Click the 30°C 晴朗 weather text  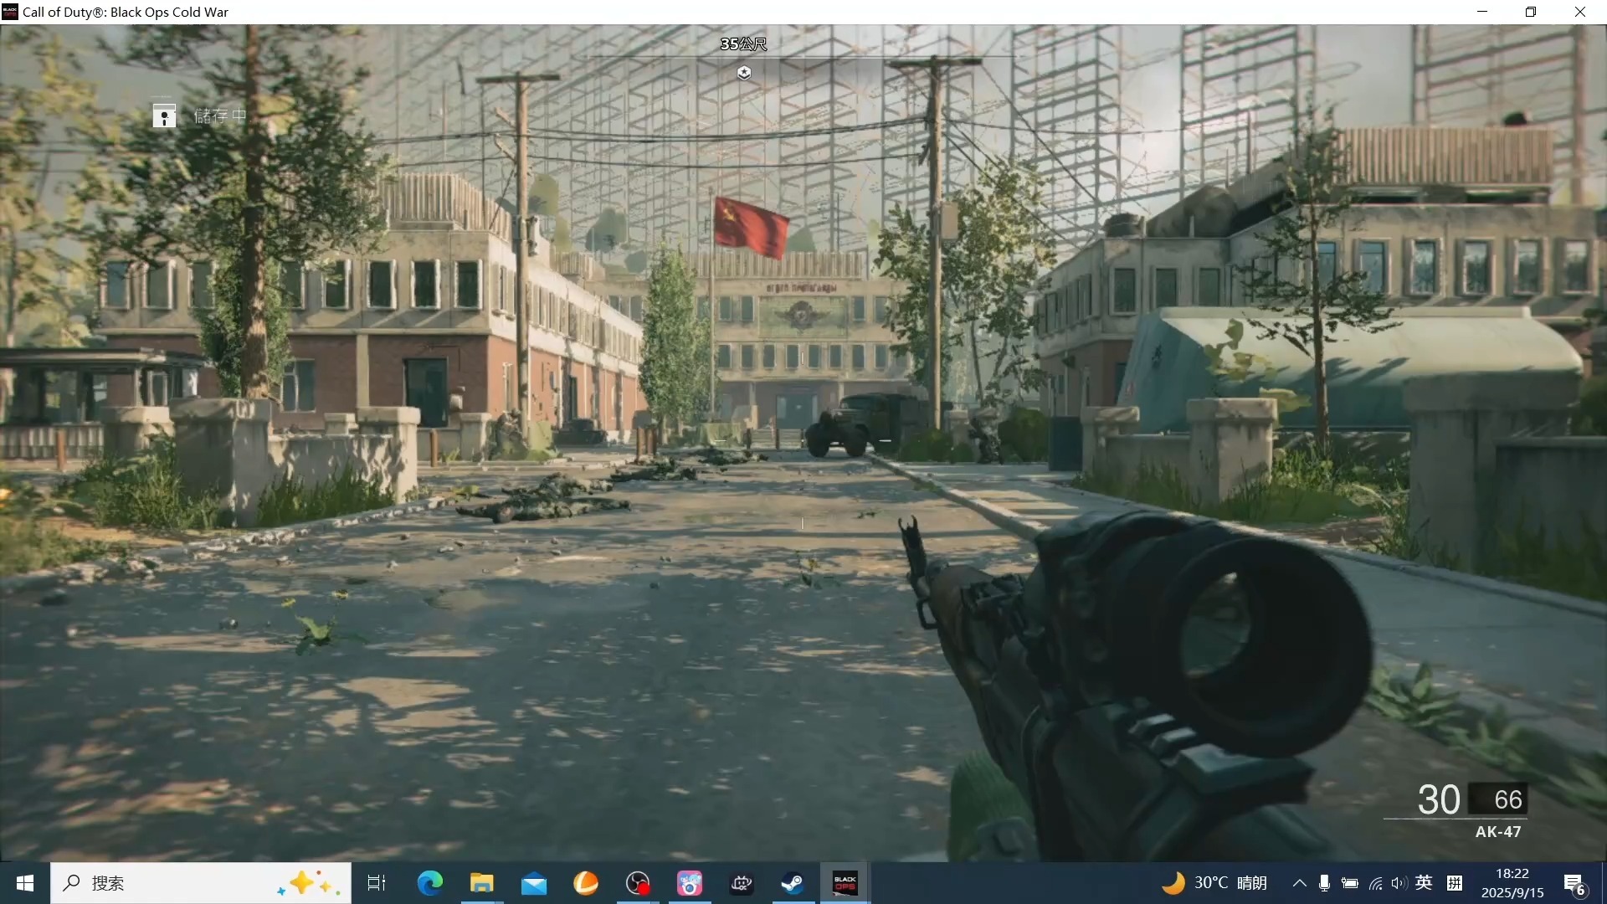[1230, 883]
